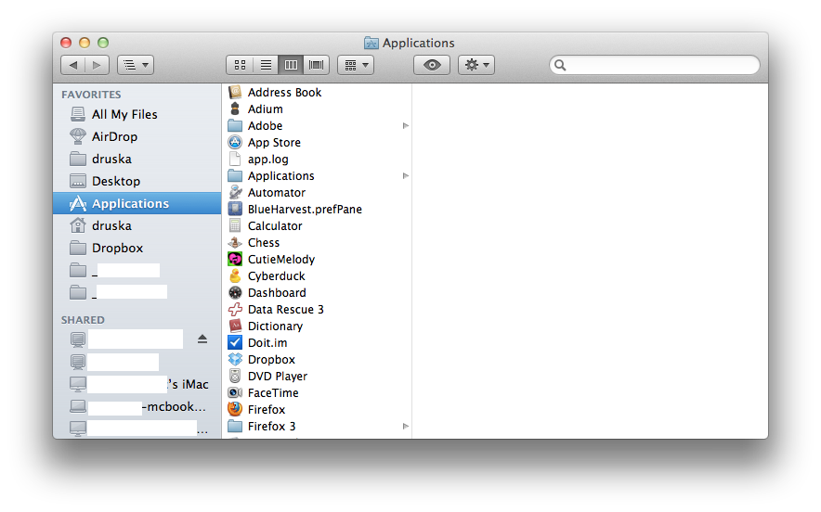Click the Quick Look eye button
The image size is (821, 512).
click(432, 65)
